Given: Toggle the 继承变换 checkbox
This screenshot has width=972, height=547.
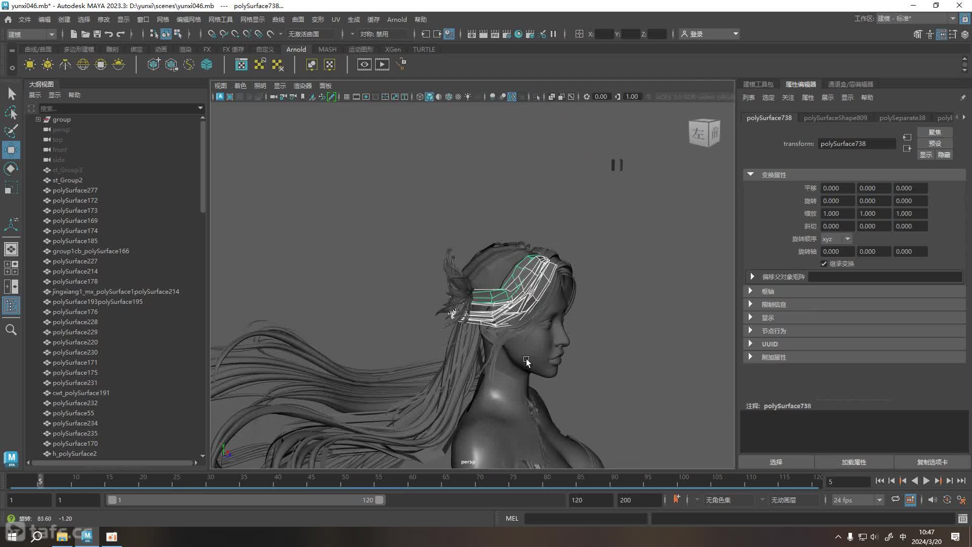Looking at the screenshot, I should coord(824,264).
